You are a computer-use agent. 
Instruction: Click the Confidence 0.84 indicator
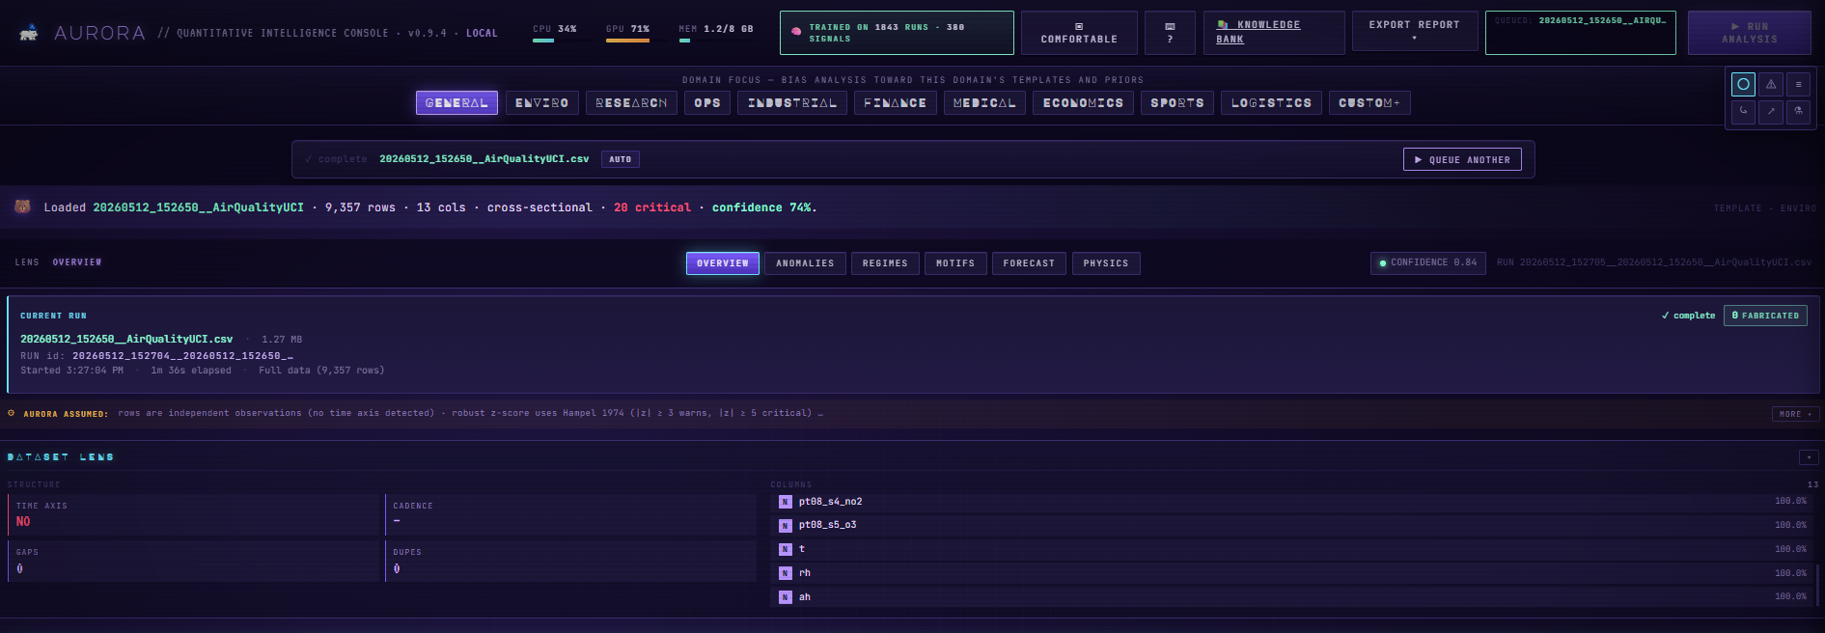click(x=1427, y=262)
